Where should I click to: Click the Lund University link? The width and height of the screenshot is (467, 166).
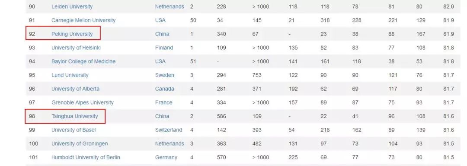pyautogui.click(x=70, y=75)
